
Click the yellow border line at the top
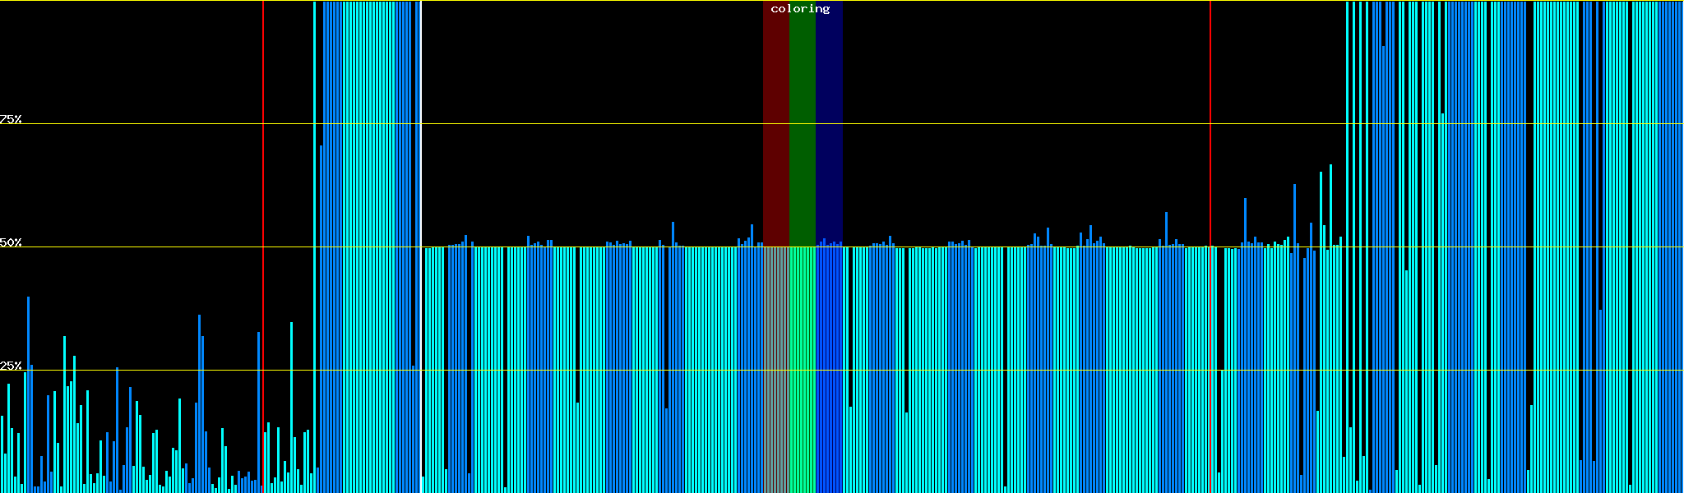click(x=576, y=1)
